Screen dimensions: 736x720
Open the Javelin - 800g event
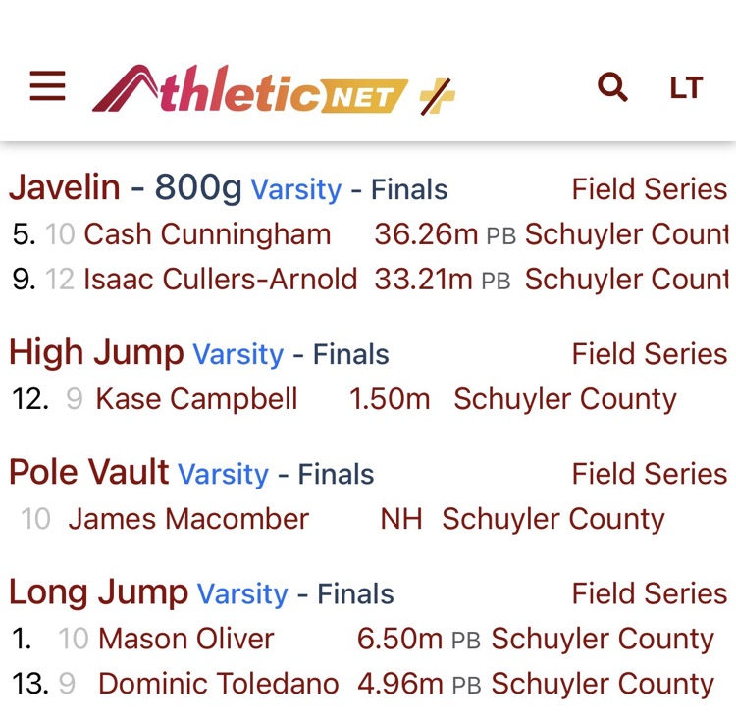click(126, 187)
